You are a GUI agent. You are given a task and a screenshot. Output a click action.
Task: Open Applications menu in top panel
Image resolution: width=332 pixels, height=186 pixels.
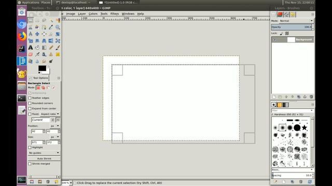tap(29, 3)
